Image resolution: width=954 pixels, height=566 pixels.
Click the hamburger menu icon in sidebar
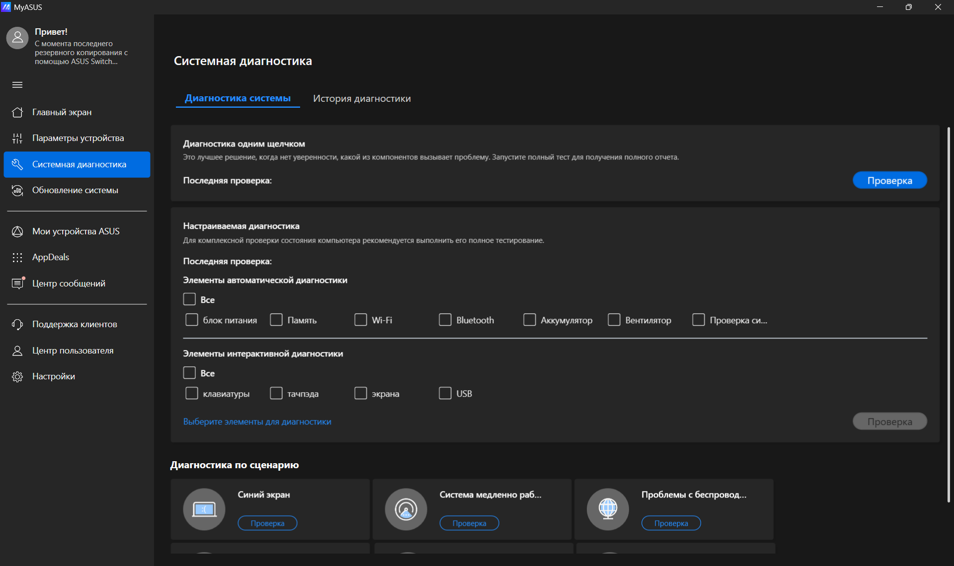(x=17, y=85)
